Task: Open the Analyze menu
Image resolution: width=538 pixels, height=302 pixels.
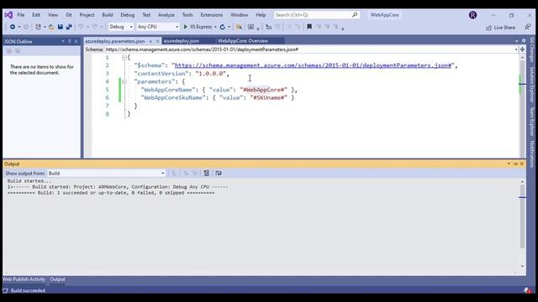Action: (x=166, y=15)
